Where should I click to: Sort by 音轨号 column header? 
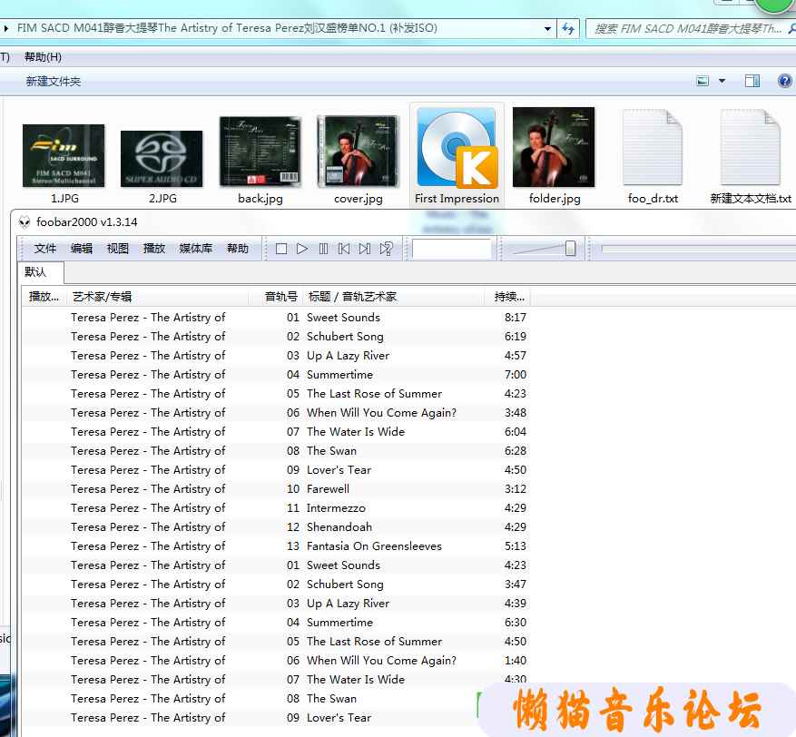(276, 297)
